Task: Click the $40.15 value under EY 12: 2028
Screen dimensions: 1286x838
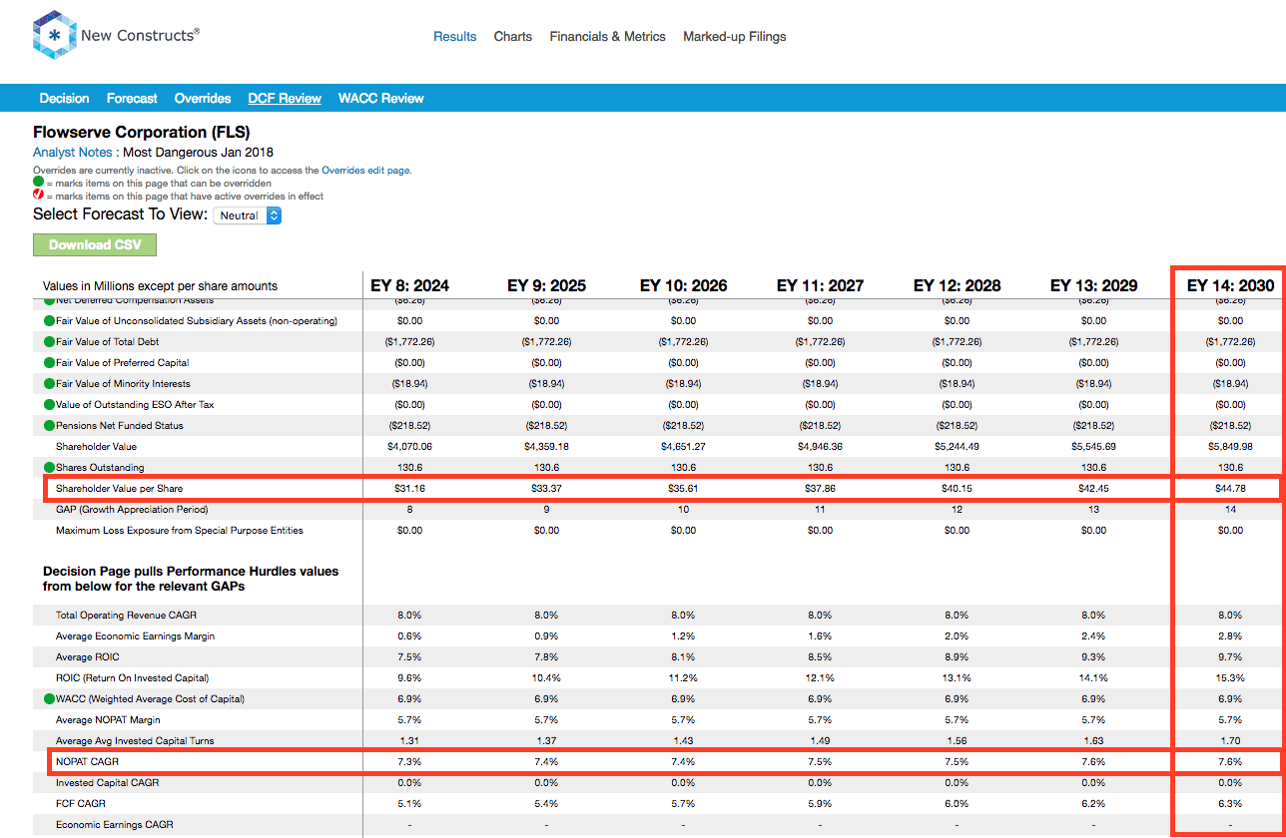Action: 957,489
